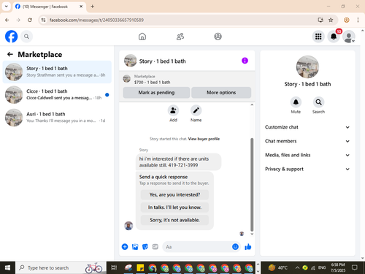This screenshot has height=274, width=365.
Task: Click the site information icon in address bar
Action: pos(43,20)
